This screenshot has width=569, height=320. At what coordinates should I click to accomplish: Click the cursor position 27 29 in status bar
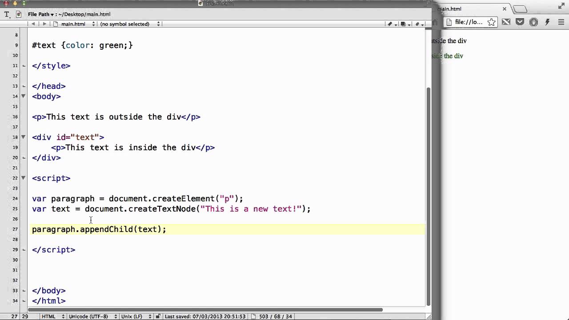(19, 316)
